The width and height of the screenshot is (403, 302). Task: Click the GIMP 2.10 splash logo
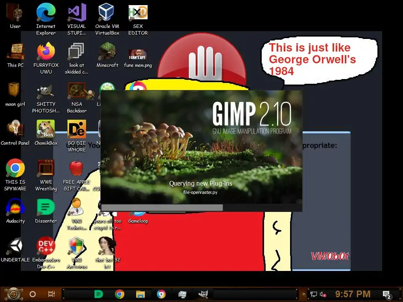coord(252,118)
